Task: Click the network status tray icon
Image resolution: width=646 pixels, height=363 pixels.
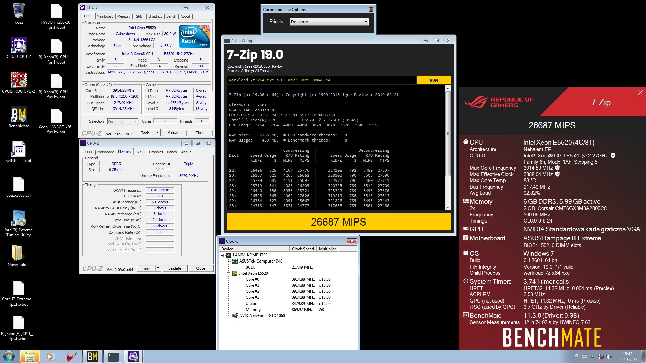Action: click(601, 356)
